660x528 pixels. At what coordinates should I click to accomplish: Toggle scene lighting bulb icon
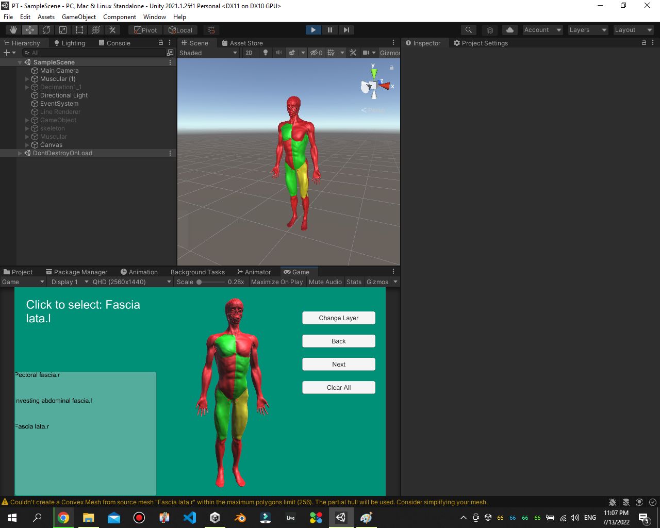[x=266, y=53]
